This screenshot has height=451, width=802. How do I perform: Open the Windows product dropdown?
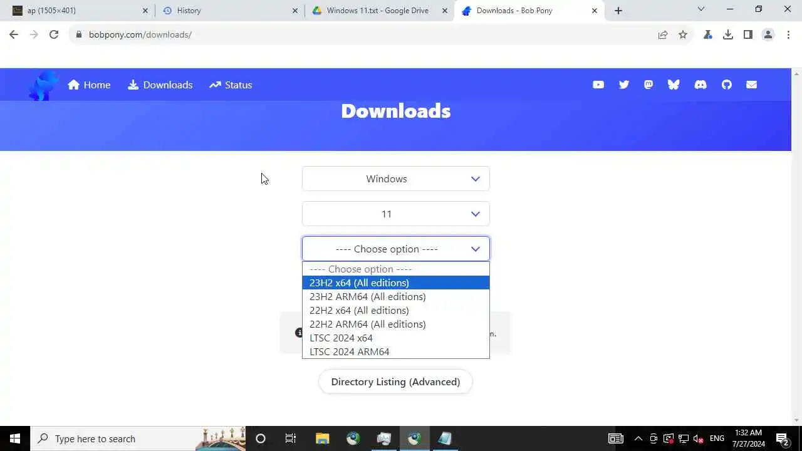395,179
